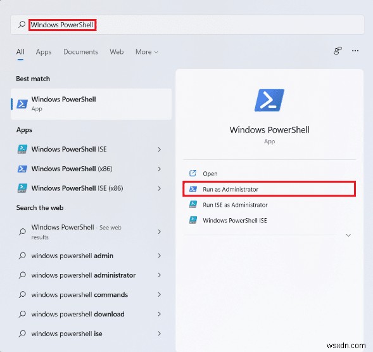Click search icon beside 'windows powershell admin'
Screen dimensions: 373x352
pos(22,256)
